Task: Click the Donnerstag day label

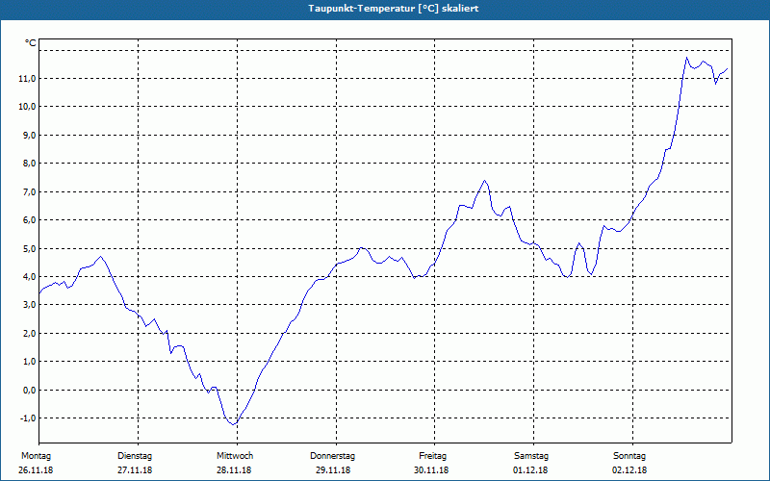Action: pos(332,456)
